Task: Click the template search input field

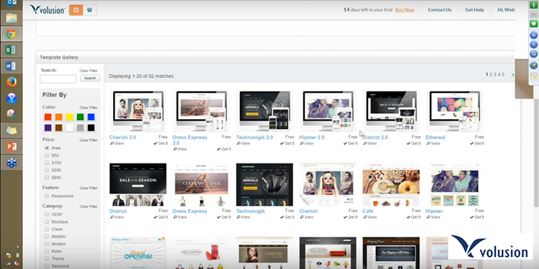Action: pyautogui.click(x=59, y=79)
